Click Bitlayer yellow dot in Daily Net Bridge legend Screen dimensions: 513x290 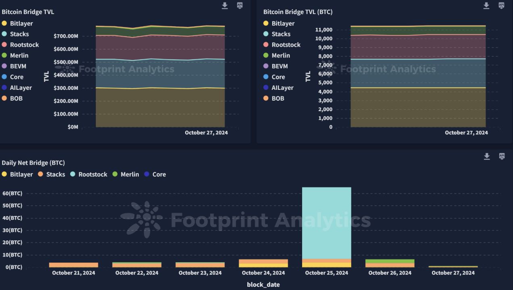(x=4, y=174)
